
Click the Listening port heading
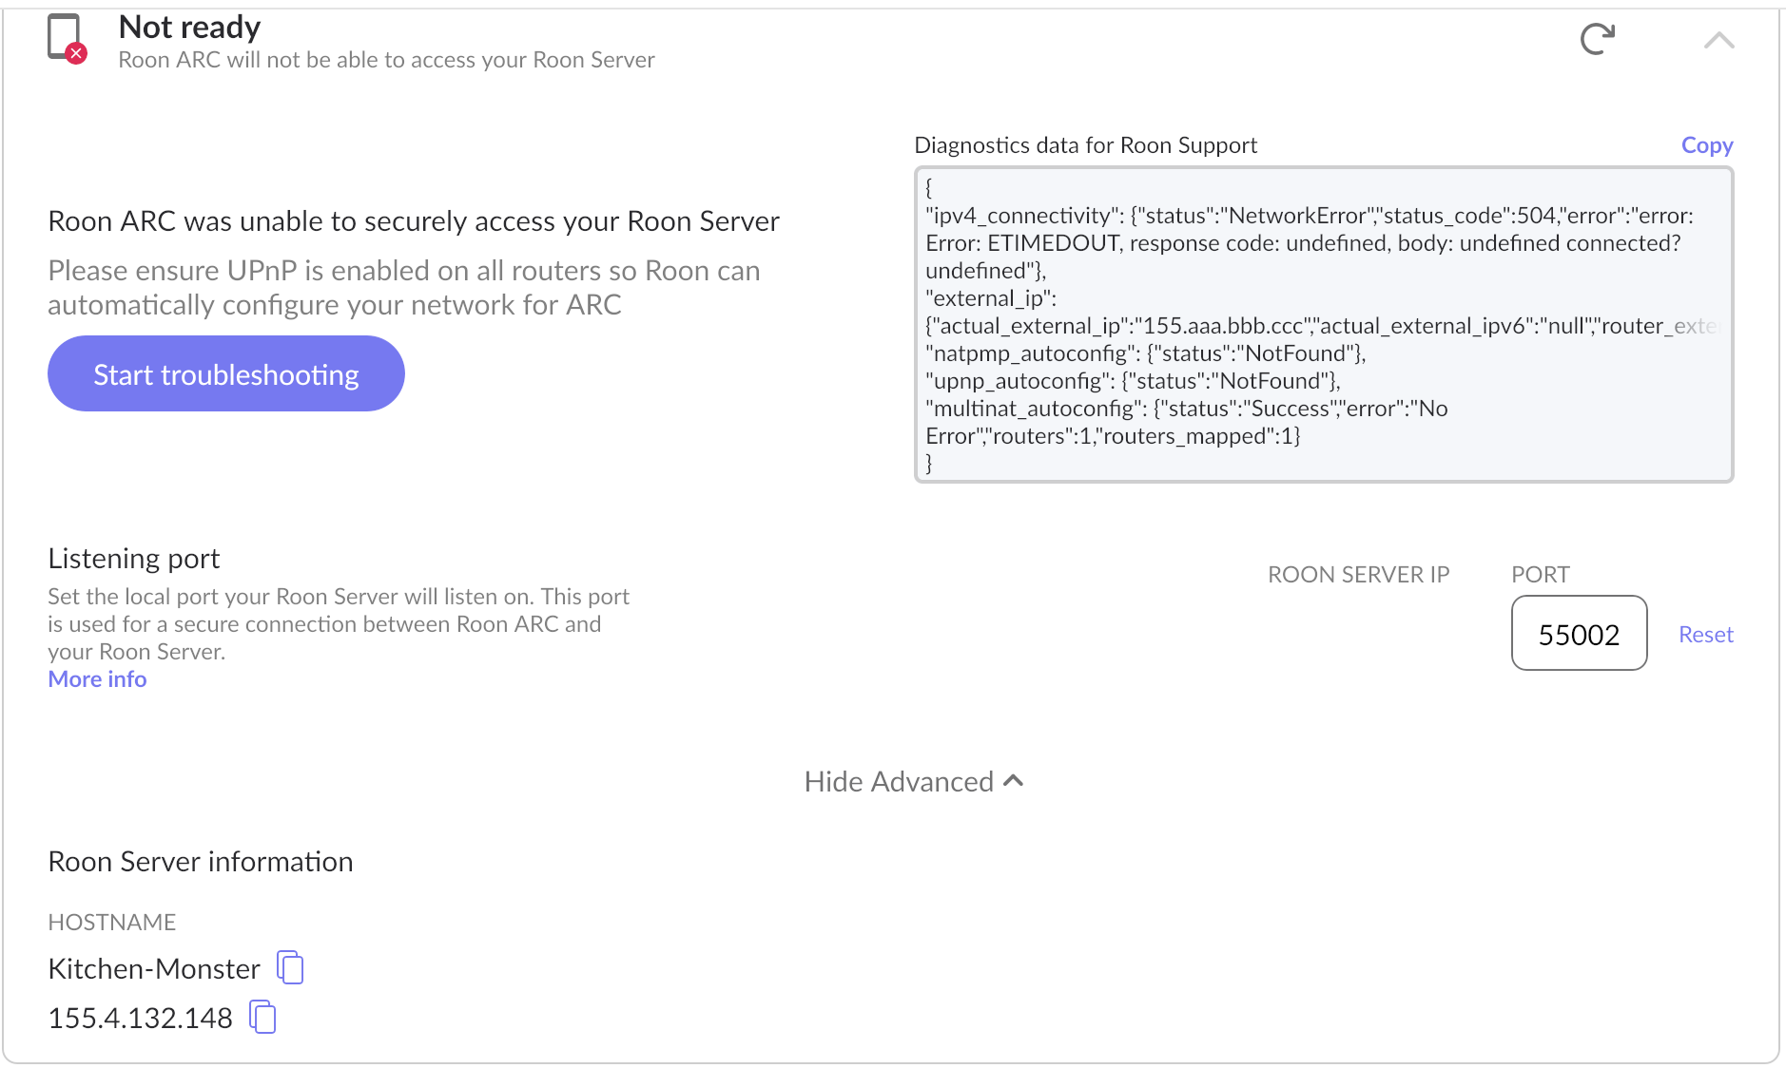coord(133,558)
